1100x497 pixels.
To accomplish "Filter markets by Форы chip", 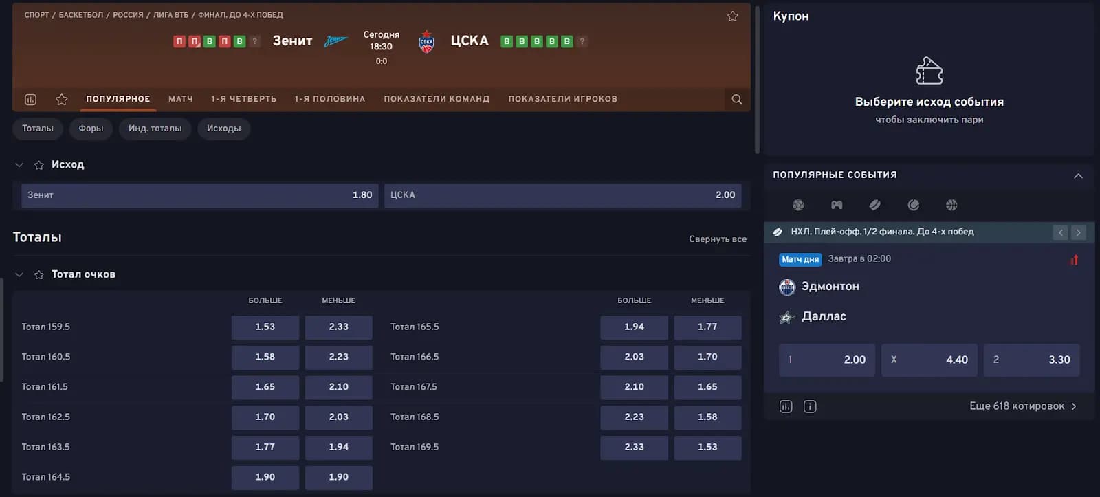I will click(91, 129).
